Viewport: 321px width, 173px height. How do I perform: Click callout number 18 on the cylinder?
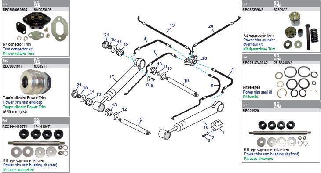pos(206,127)
